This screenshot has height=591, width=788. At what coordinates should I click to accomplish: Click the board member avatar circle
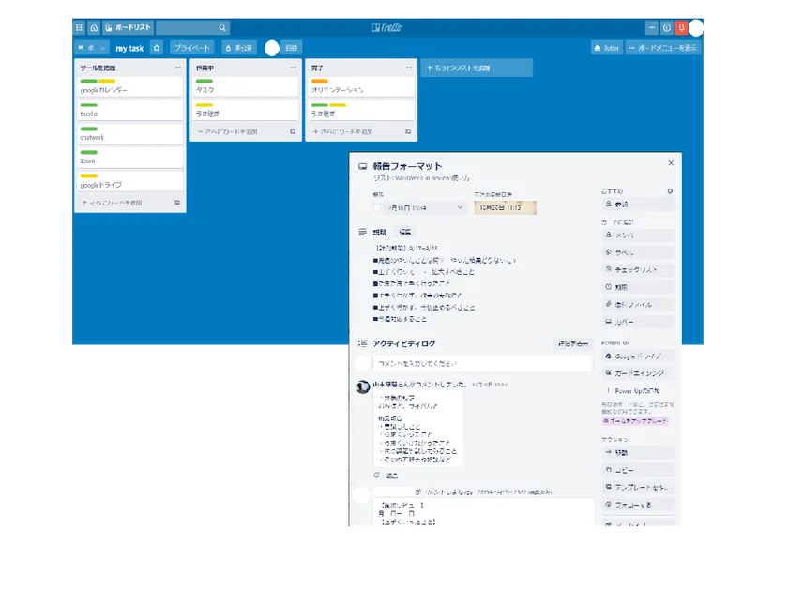click(272, 48)
